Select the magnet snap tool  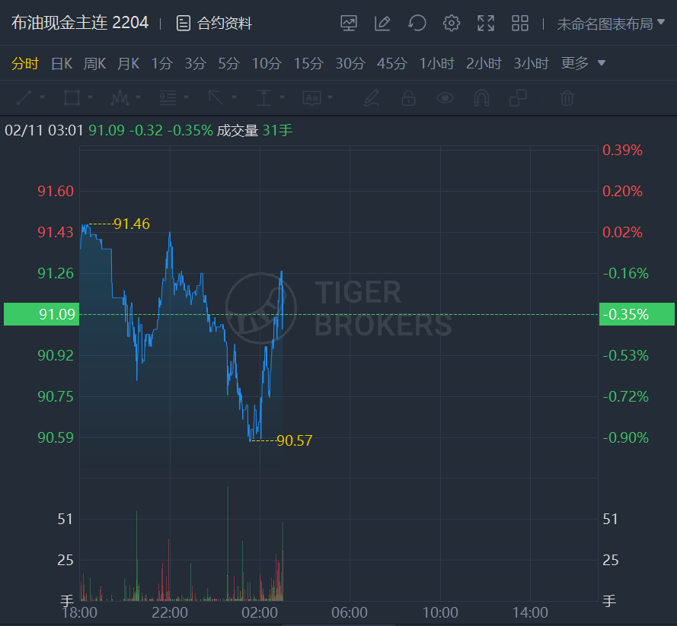[481, 98]
